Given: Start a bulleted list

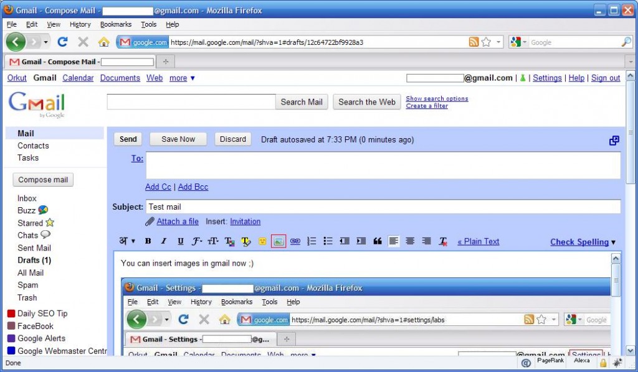Looking at the screenshot, I should click(x=328, y=241).
